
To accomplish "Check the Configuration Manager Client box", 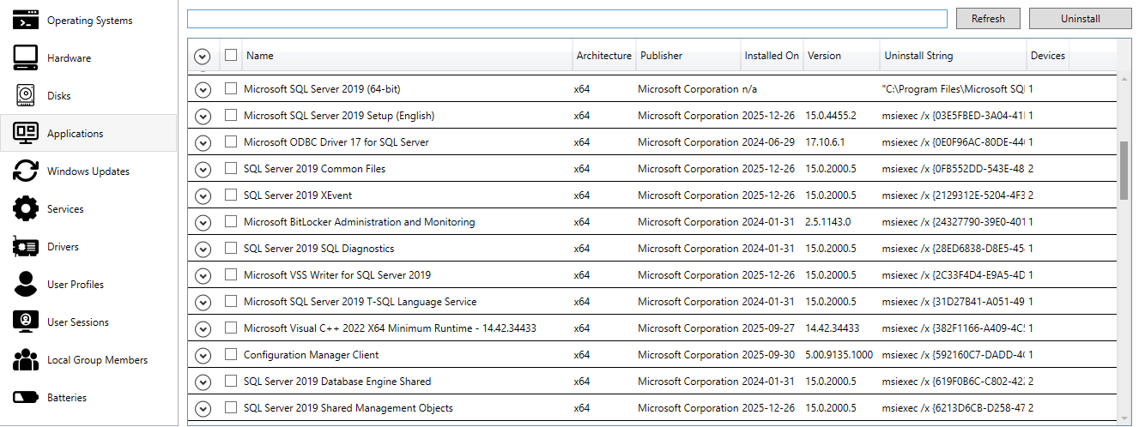I will pos(231,354).
